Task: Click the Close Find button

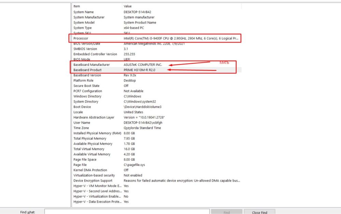Action: point(260,212)
